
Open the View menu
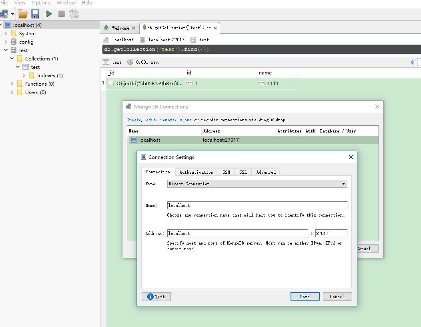20,3
